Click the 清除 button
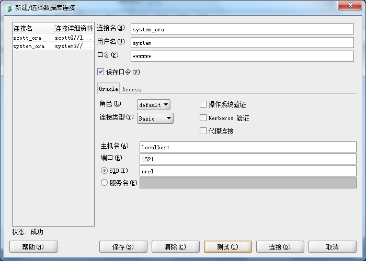Viewport: 366px width, 261px height. point(176,247)
